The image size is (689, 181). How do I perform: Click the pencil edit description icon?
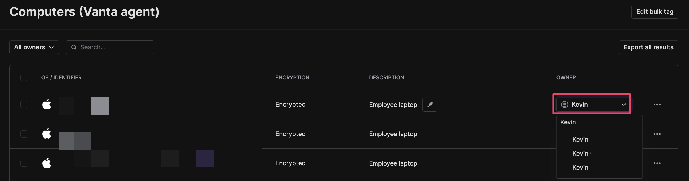430,105
